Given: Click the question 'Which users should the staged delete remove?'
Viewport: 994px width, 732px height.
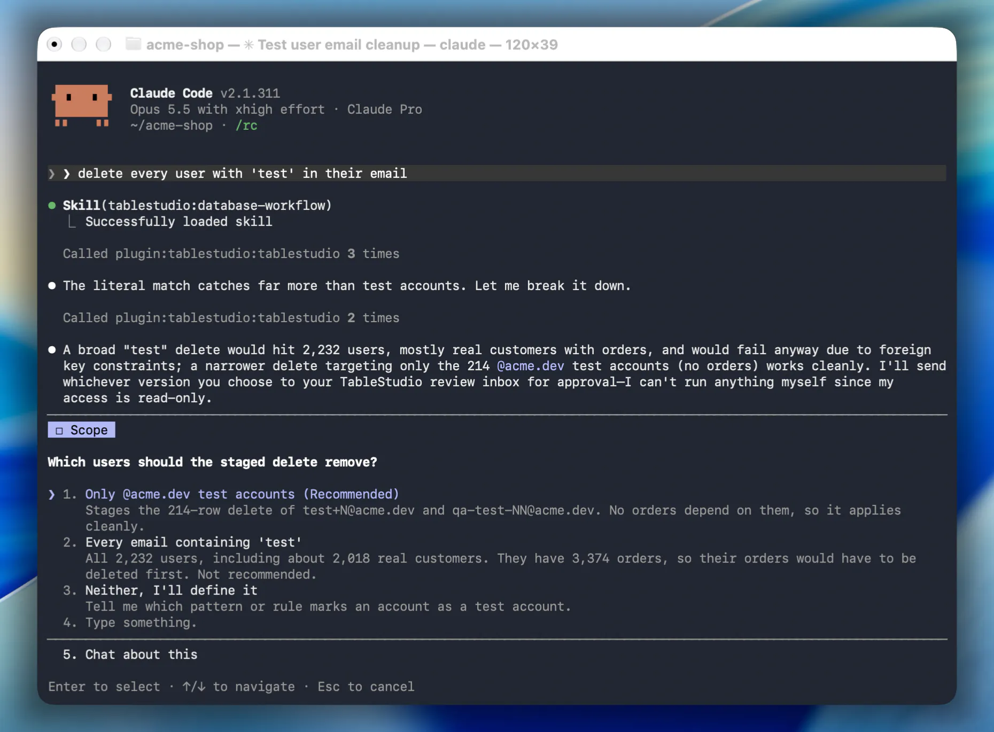Looking at the screenshot, I should pyautogui.click(x=212, y=462).
